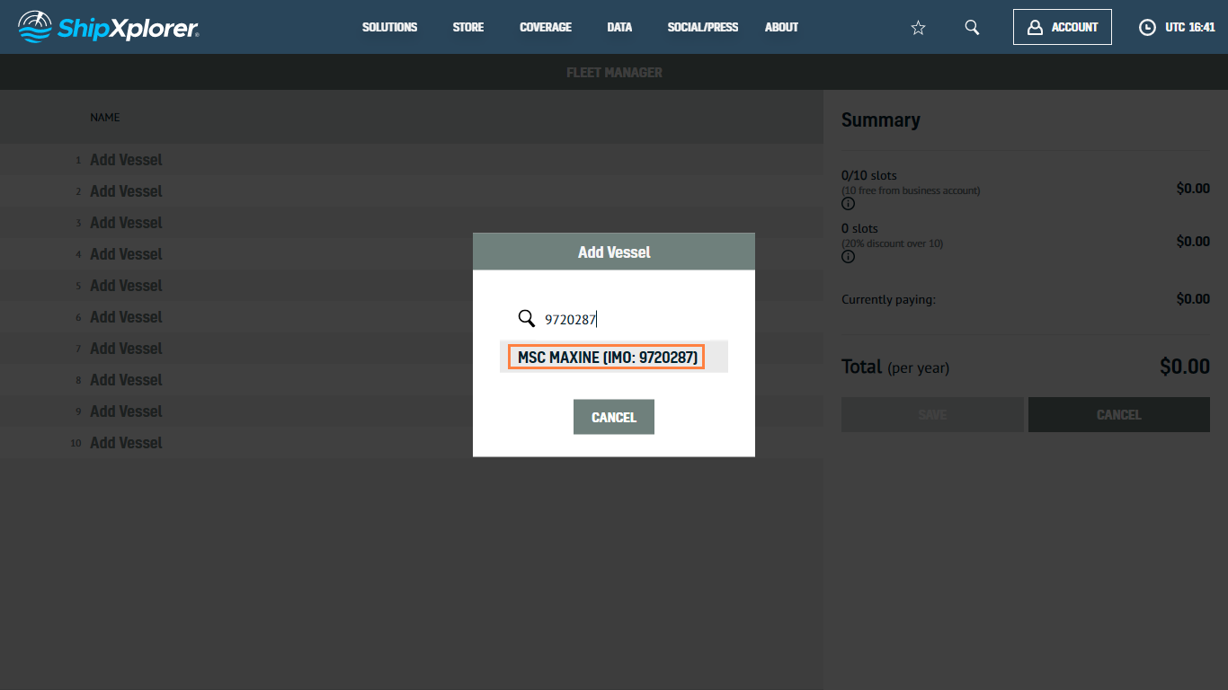Image resolution: width=1228 pixels, height=690 pixels.
Task: Open the STORE menu
Action: click(x=468, y=27)
